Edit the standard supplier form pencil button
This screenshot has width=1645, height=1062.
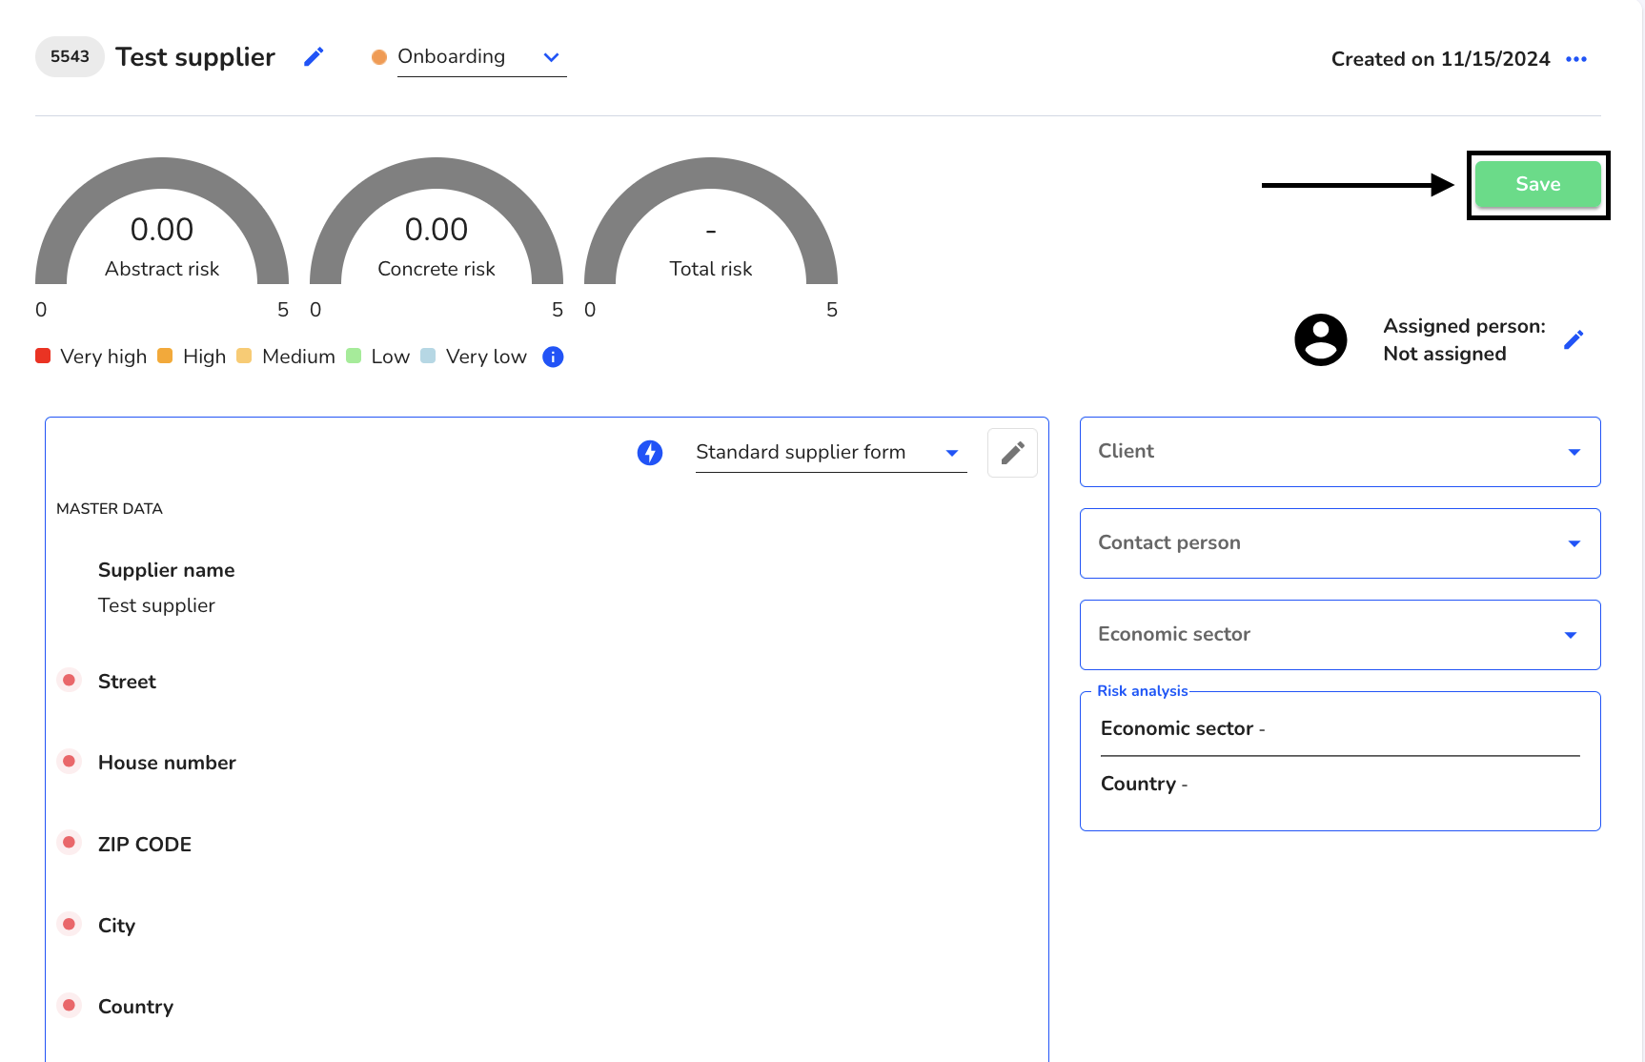pos(1012,453)
